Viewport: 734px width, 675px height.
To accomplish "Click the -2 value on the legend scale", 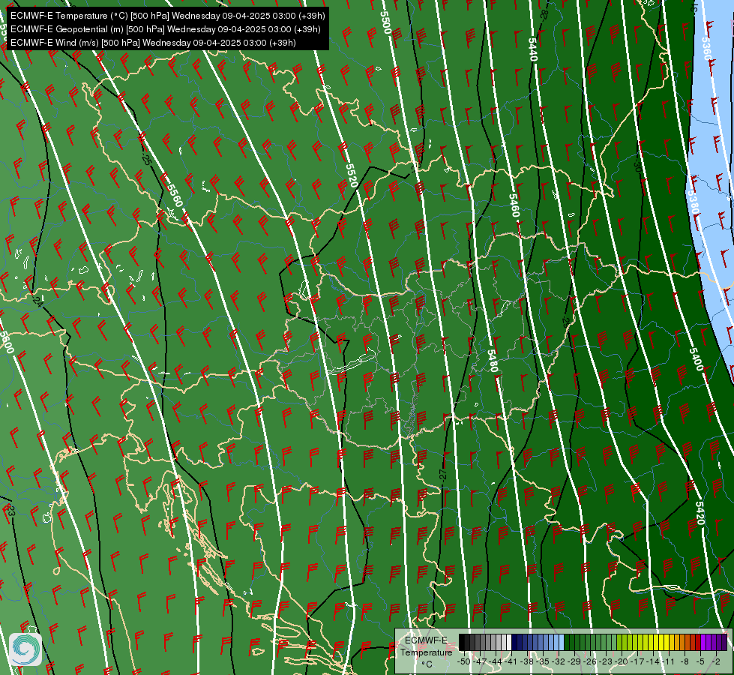I will click(716, 661).
